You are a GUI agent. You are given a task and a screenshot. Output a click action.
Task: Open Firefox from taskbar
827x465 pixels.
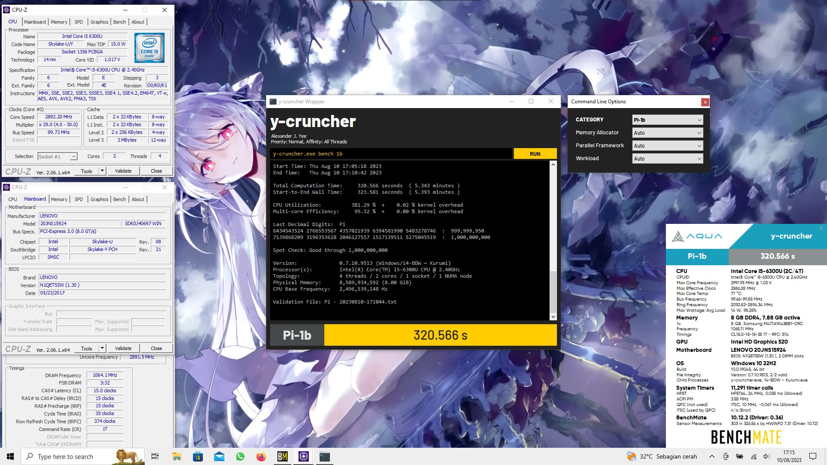point(261,456)
